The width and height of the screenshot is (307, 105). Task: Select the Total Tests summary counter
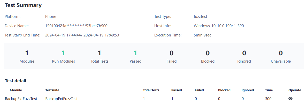(x=99, y=56)
